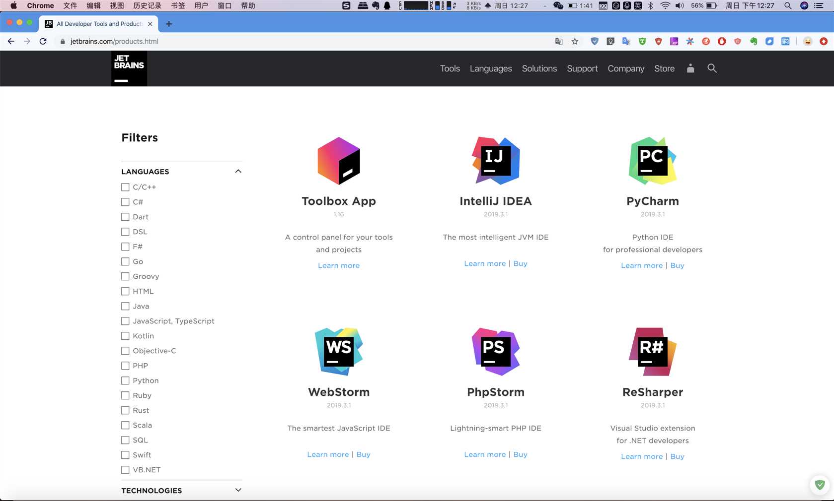
Task: Click the JetBrains logo
Action: tap(129, 68)
